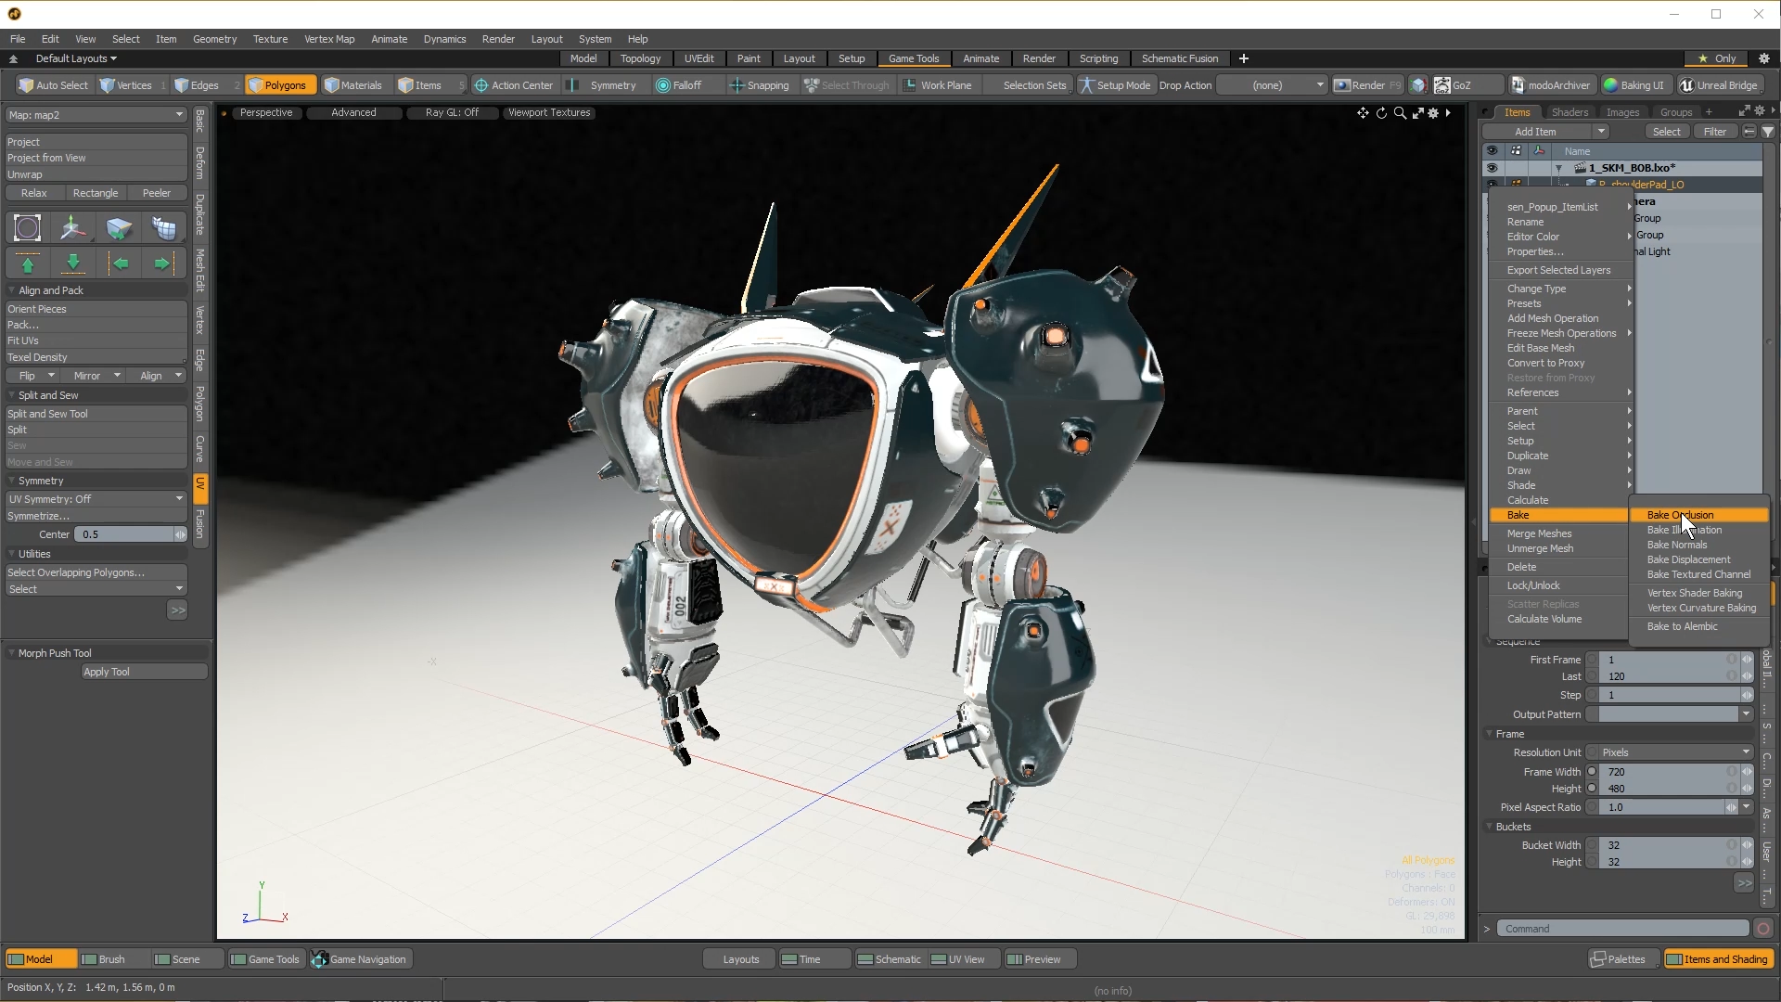The width and height of the screenshot is (1781, 1002).
Task: Activate the Action Center tool
Action: pos(513,84)
